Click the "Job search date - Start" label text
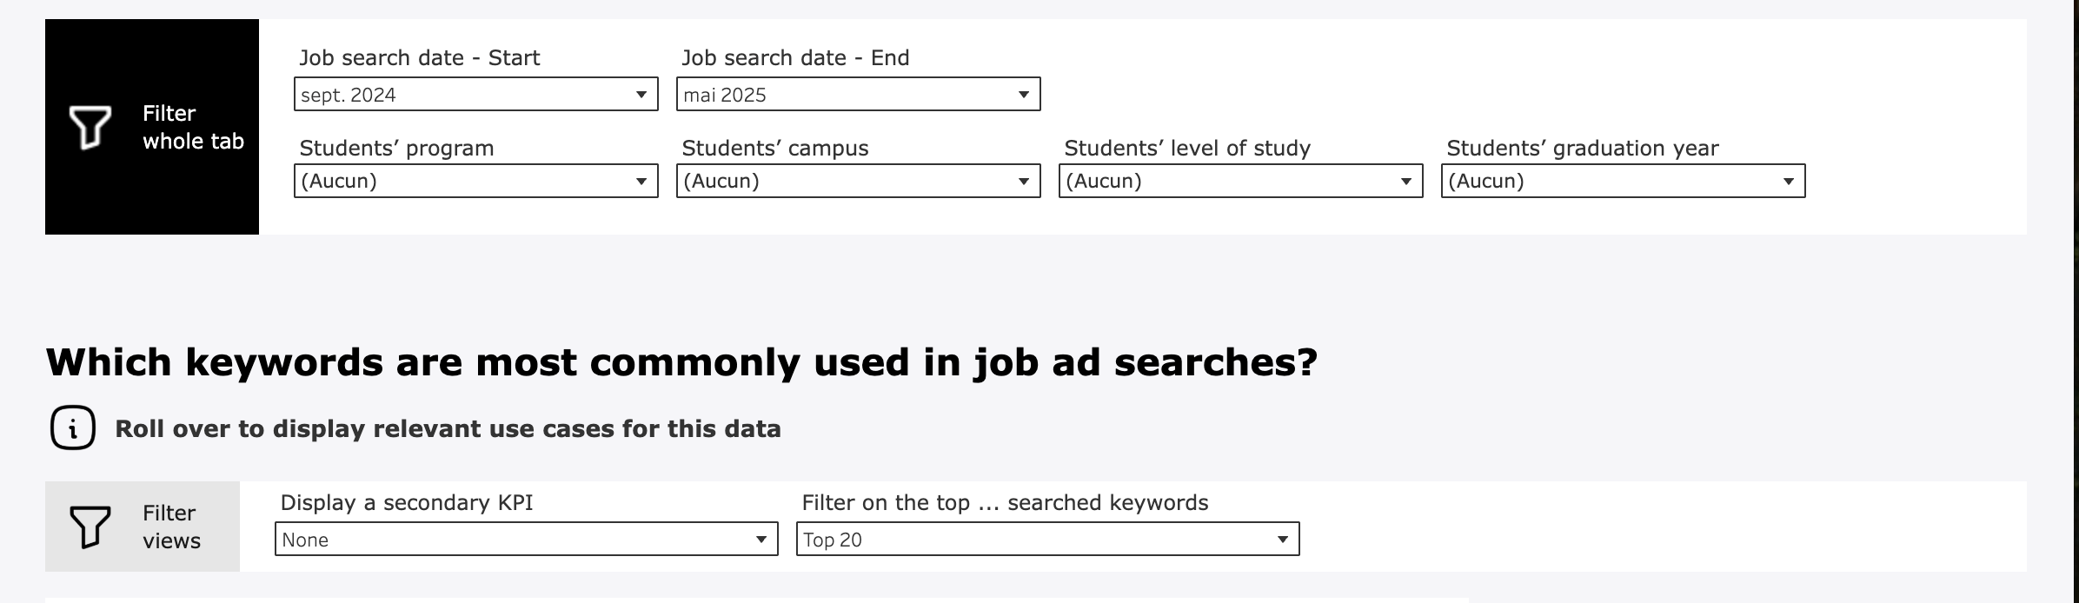Viewport: 2079px width, 603px height. (419, 57)
